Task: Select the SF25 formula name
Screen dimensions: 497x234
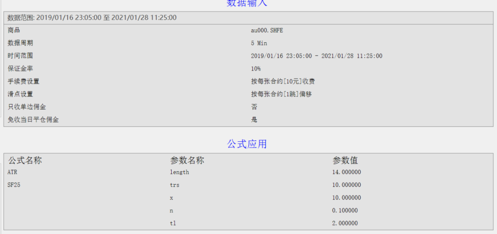Action: pyautogui.click(x=14, y=185)
